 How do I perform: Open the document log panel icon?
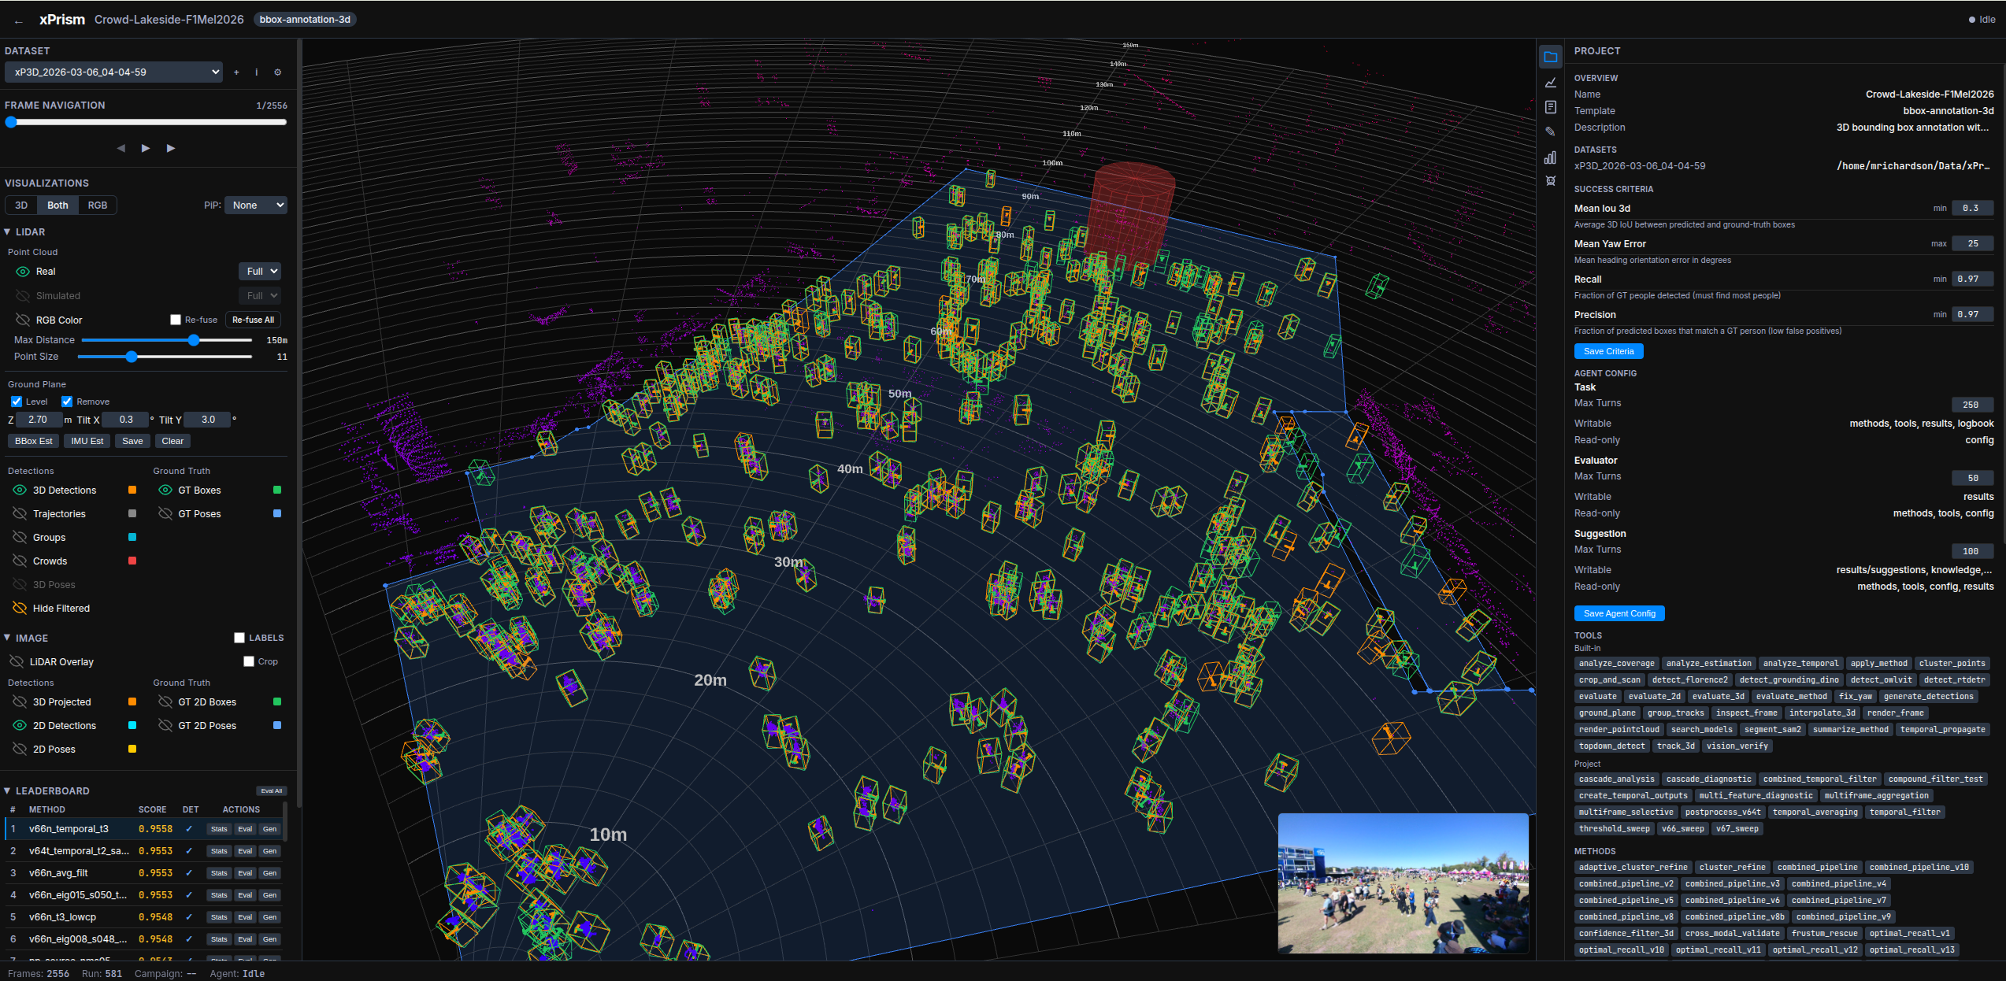tap(1550, 107)
